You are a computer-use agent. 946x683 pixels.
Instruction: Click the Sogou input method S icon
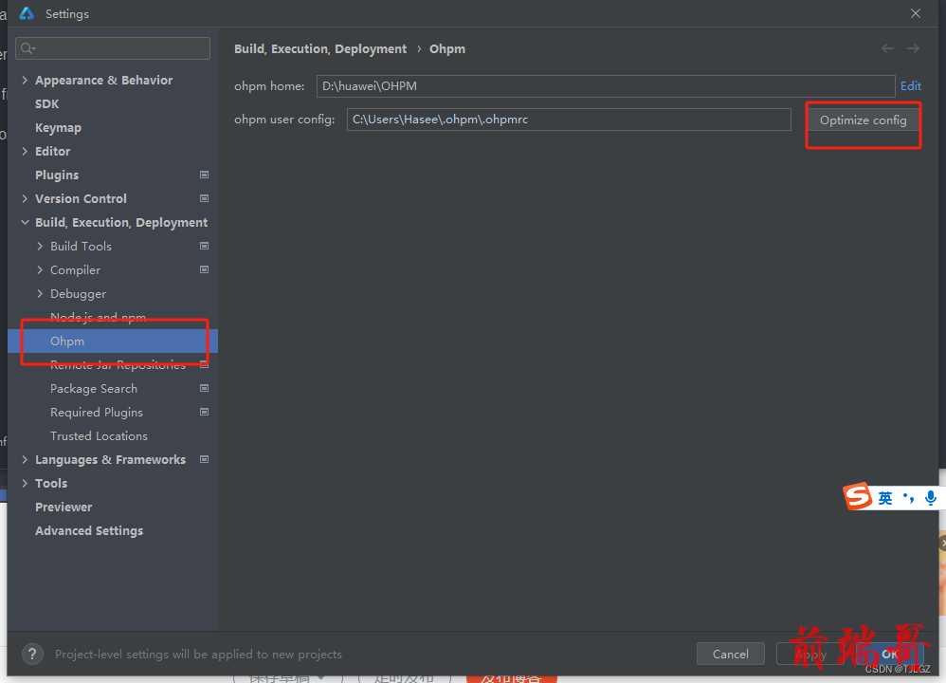(x=858, y=496)
